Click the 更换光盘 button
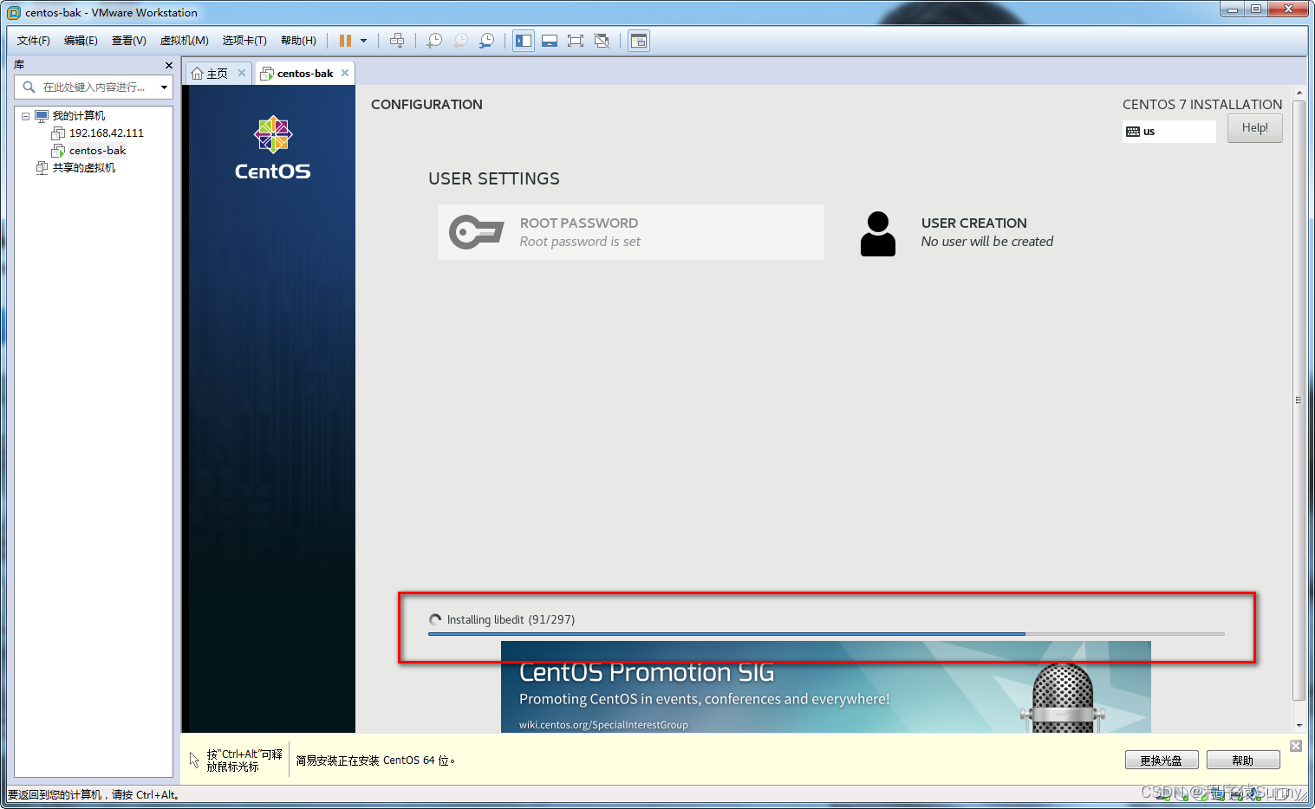This screenshot has width=1315, height=809. click(x=1162, y=760)
